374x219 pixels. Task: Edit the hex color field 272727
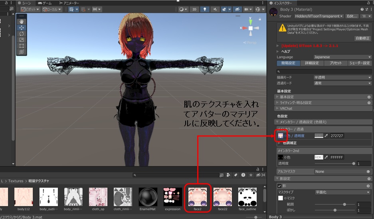tap(337, 136)
